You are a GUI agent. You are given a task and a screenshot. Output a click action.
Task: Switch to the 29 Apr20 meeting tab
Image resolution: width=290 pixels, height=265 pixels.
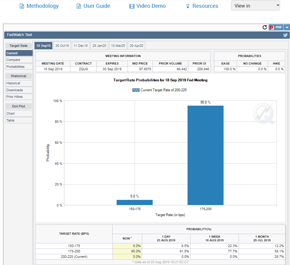[136, 46]
